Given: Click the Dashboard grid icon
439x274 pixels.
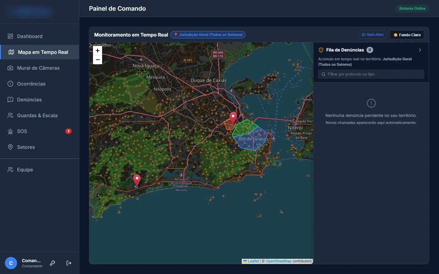Looking at the screenshot, I should 10,36.
